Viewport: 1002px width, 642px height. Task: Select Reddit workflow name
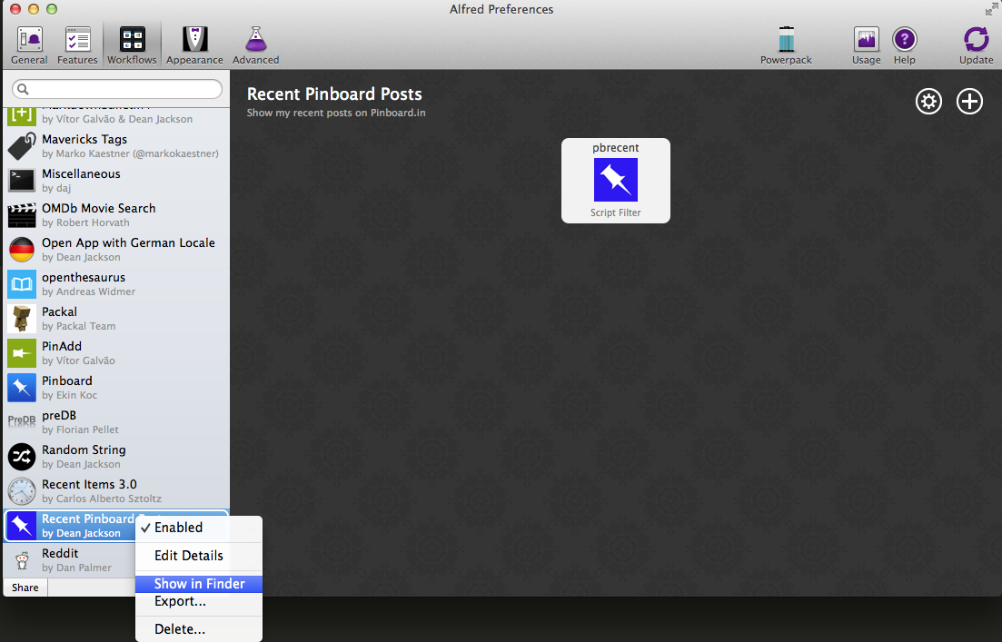(x=60, y=553)
